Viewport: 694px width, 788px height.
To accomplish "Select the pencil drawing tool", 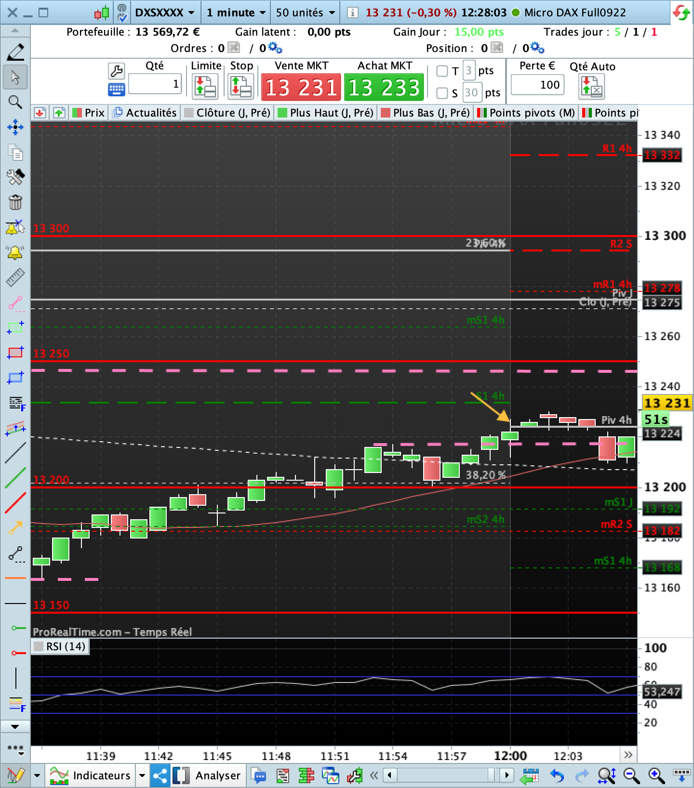I will point(15,52).
